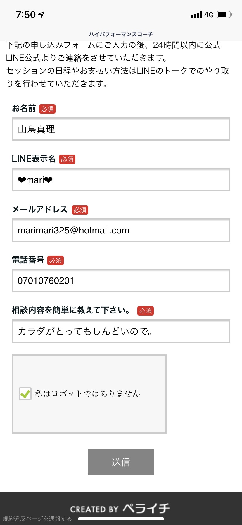Tap the 4G network indicator
This screenshot has height=525, width=242.
209,15
